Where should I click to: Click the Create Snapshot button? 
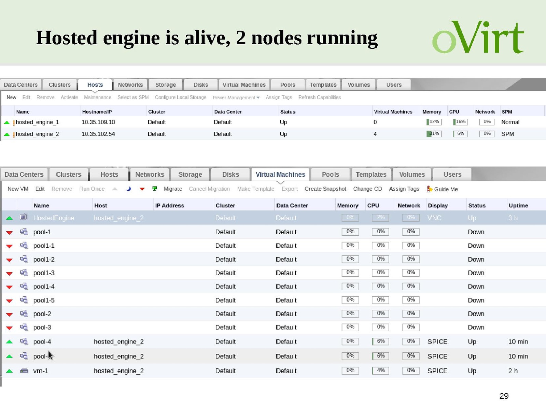pos(325,189)
